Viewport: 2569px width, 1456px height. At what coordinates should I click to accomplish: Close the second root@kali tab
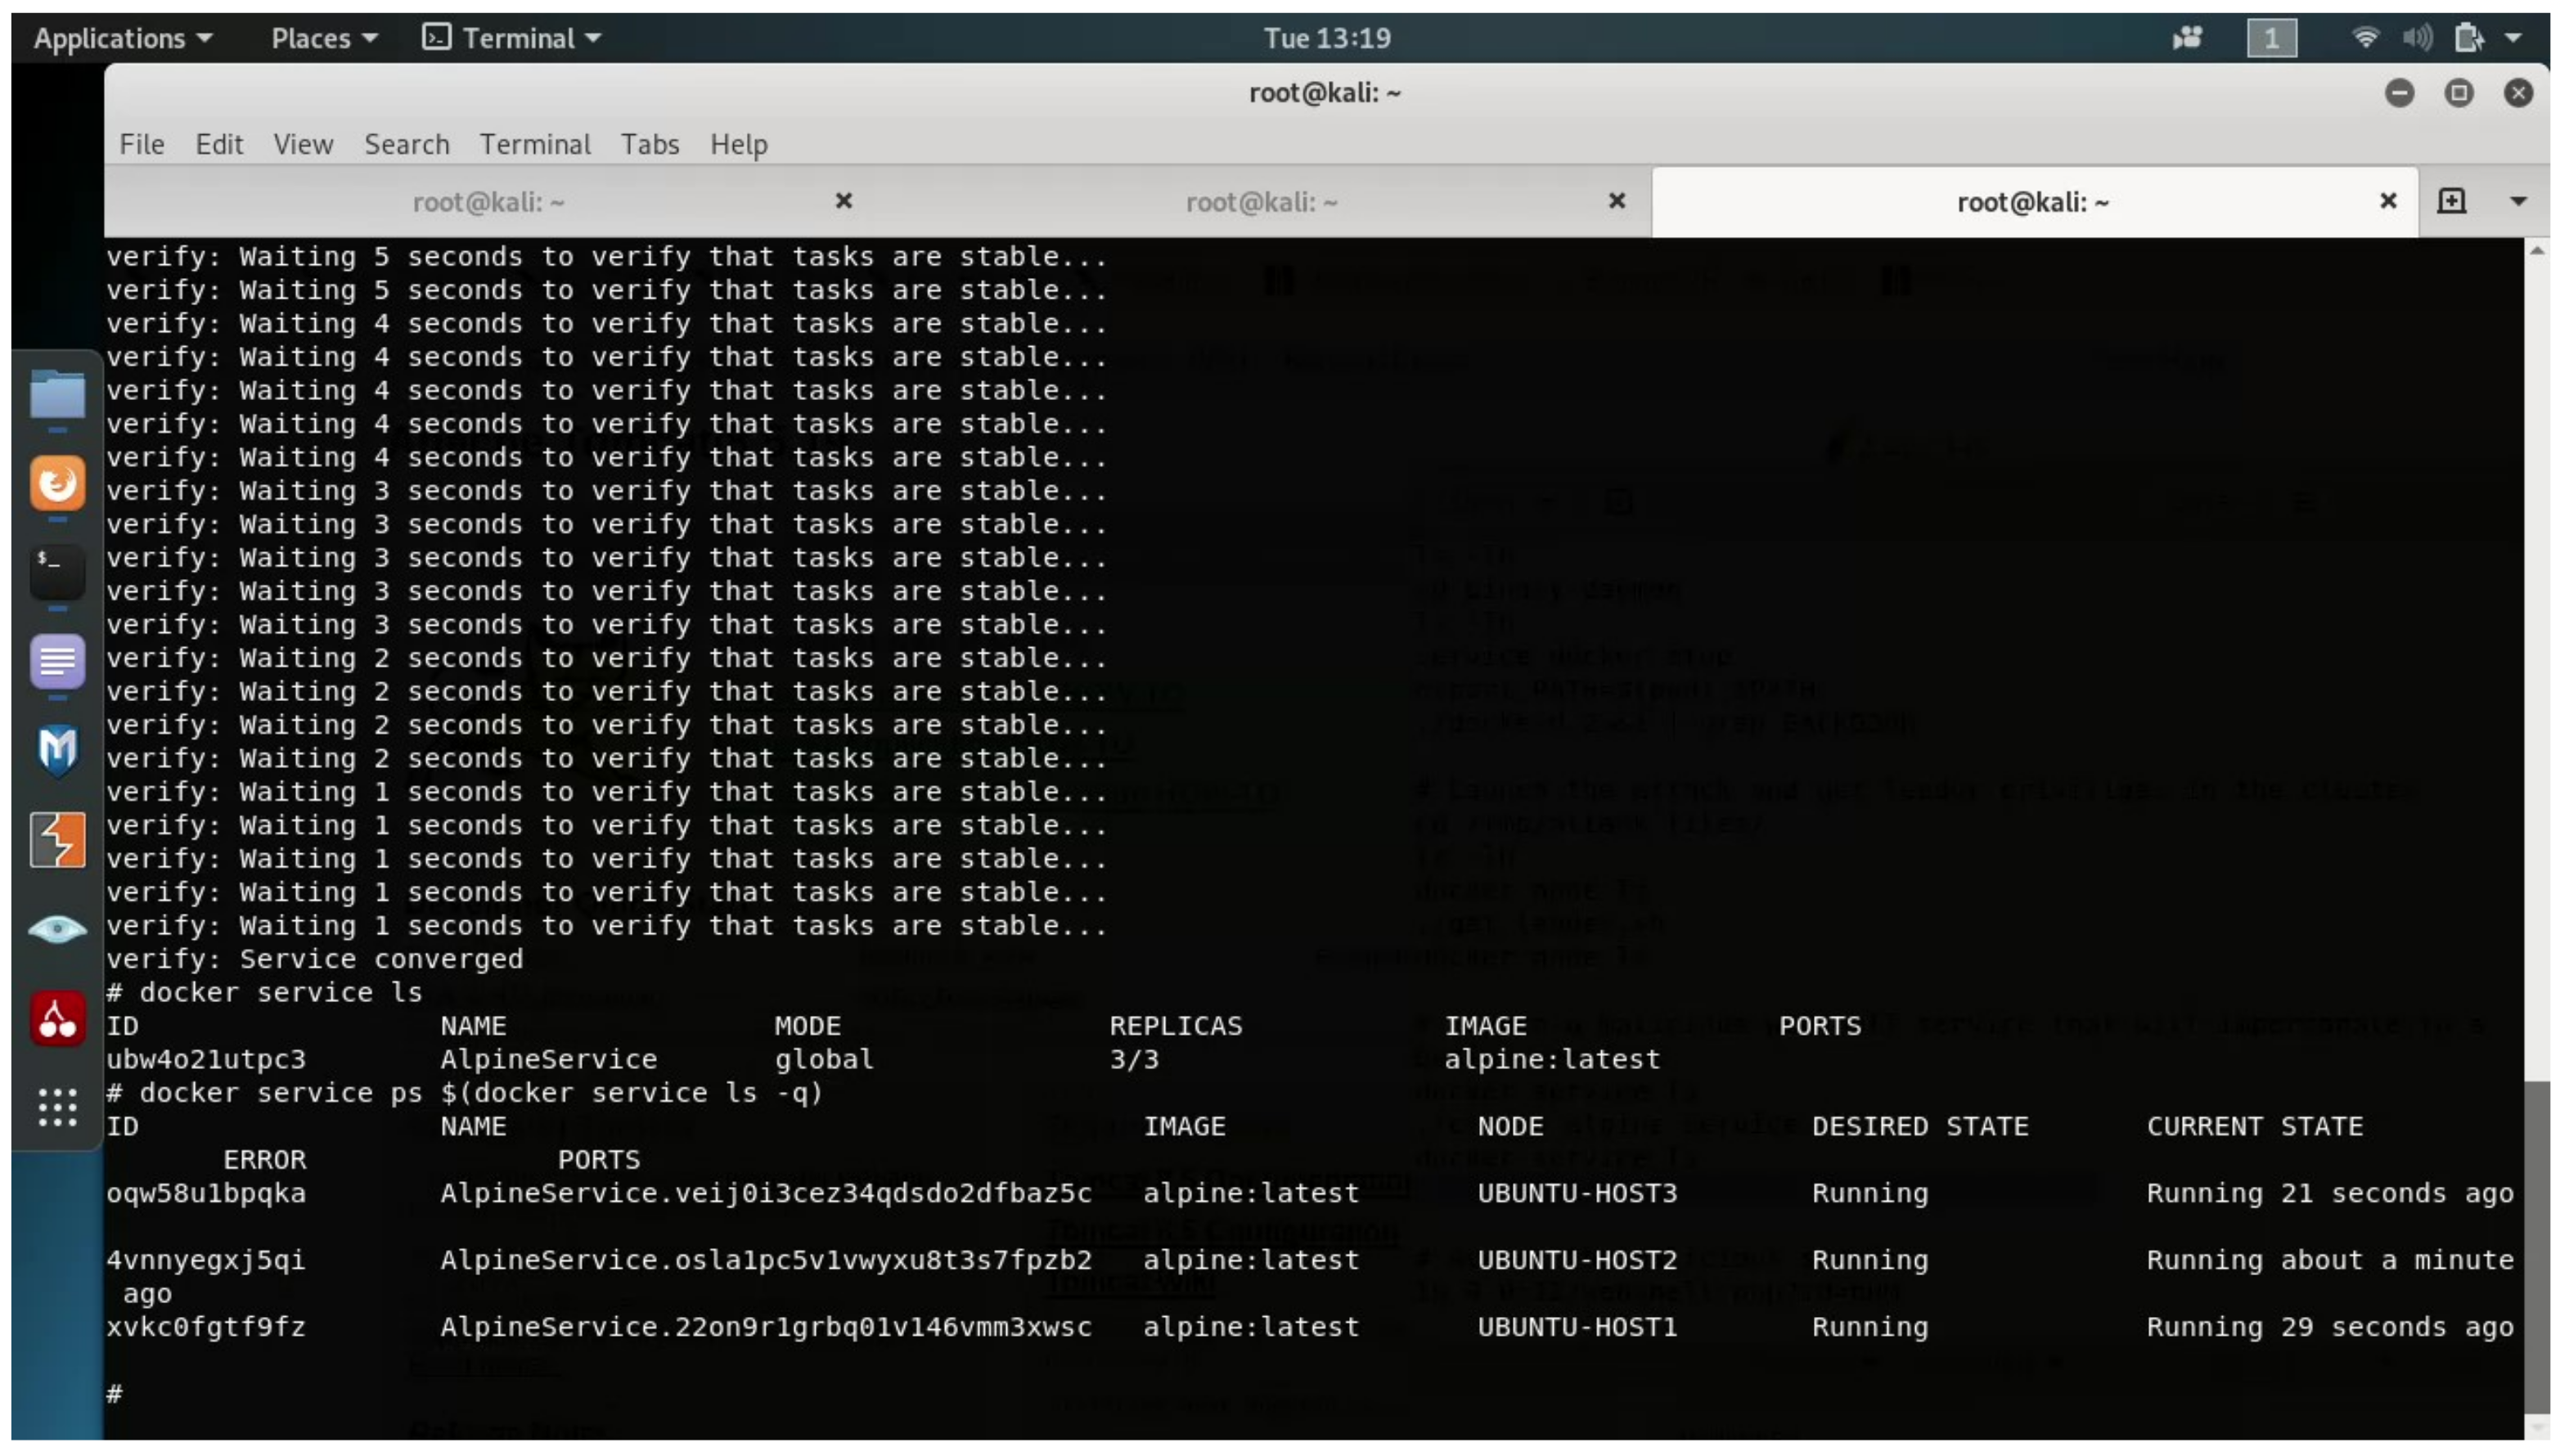pos(1616,201)
